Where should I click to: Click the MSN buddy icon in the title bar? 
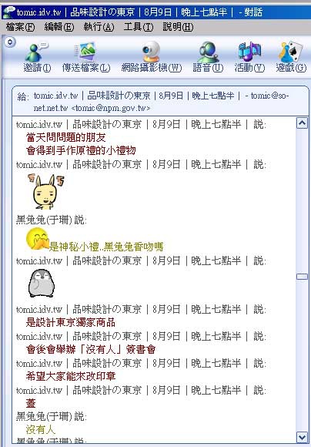(8, 12)
